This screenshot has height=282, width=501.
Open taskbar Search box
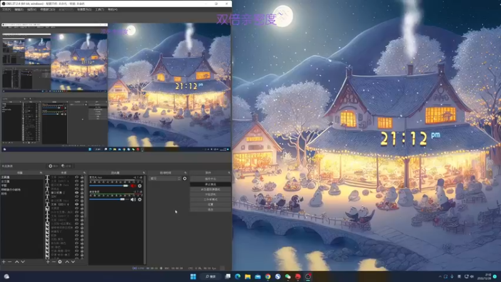(210, 276)
